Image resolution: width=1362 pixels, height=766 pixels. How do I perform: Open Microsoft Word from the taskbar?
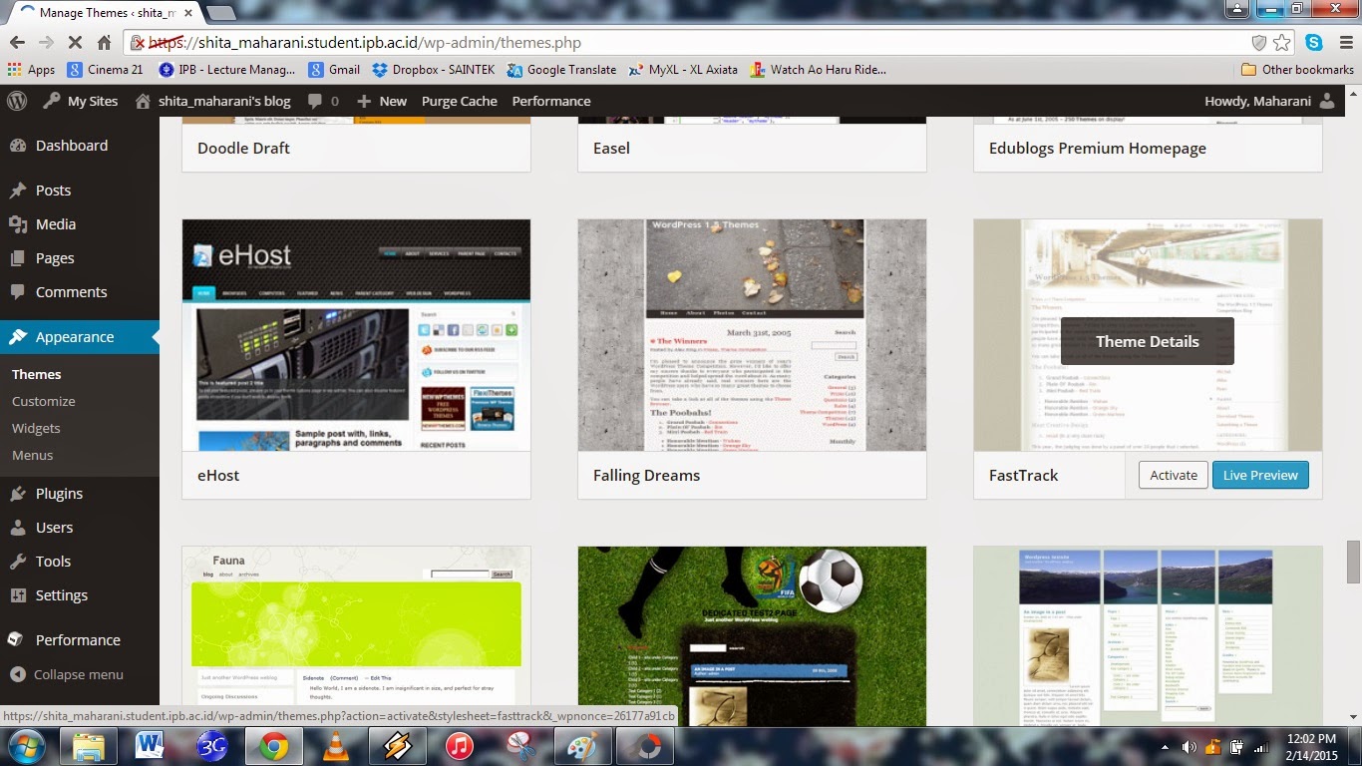coord(150,746)
